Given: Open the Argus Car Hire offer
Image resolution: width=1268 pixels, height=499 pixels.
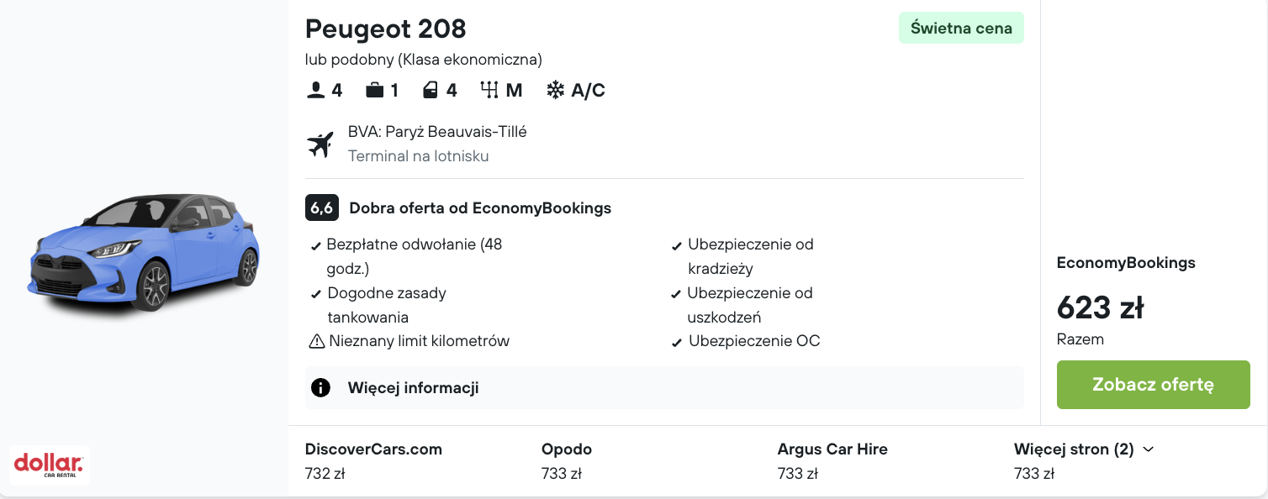Looking at the screenshot, I should click(832, 460).
